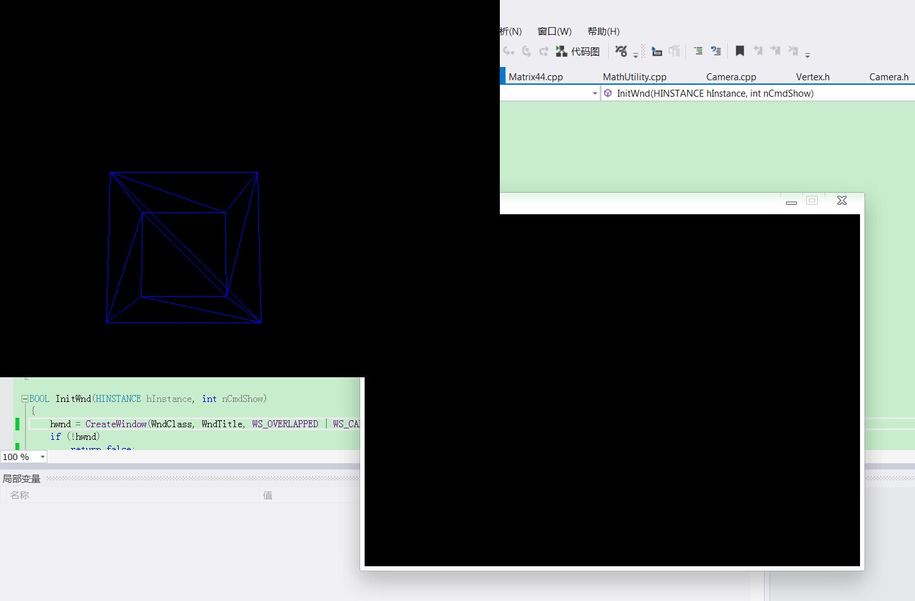
Task: Open the bookmark toolbar overflow arrow
Action: tap(808, 55)
